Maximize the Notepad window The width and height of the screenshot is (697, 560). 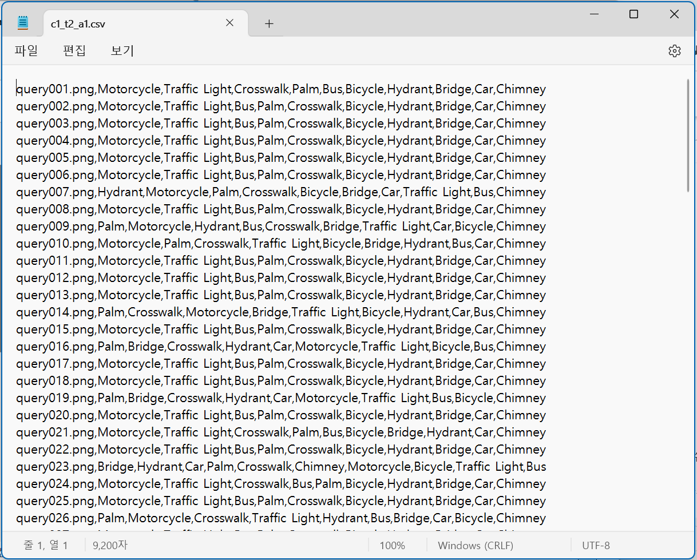tap(633, 15)
